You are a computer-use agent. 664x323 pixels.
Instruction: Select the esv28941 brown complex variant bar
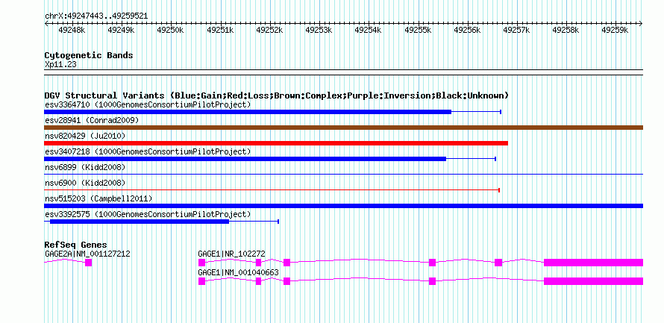tap(343, 128)
